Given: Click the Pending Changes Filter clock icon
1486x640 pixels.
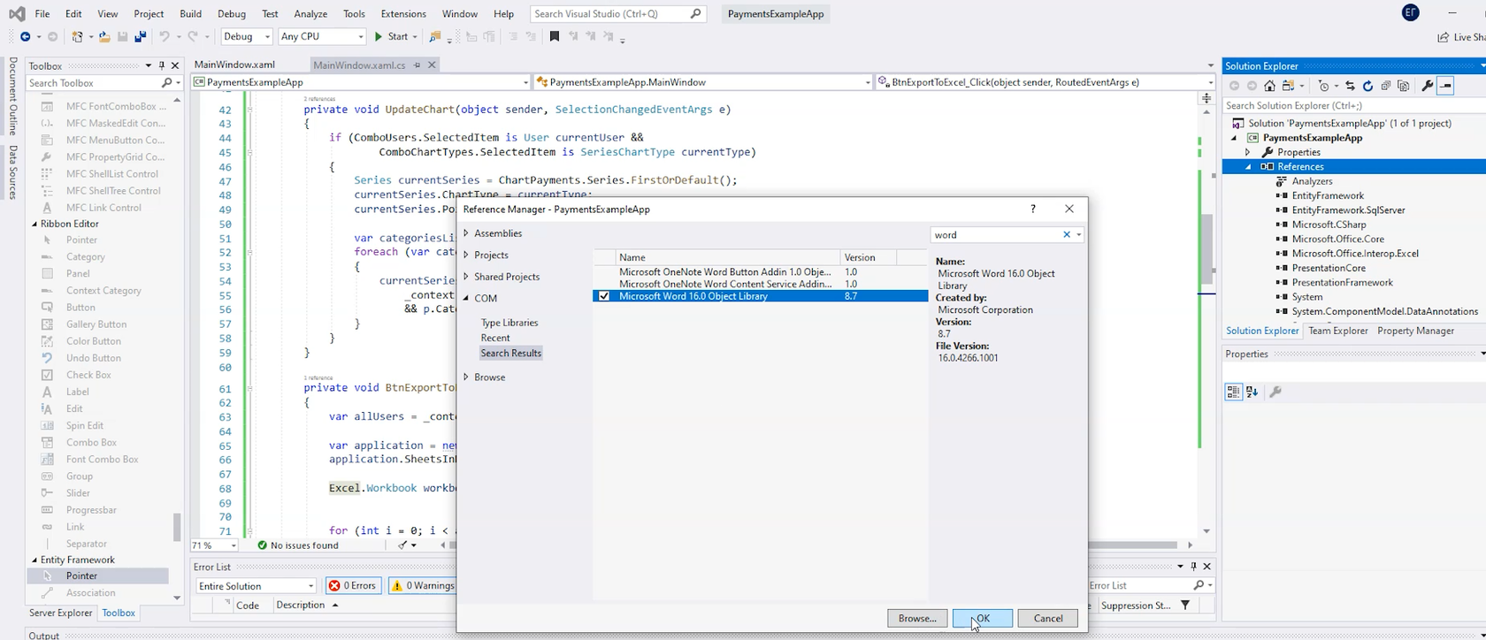Looking at the screenshot, I should click(x=1323, y=86).
